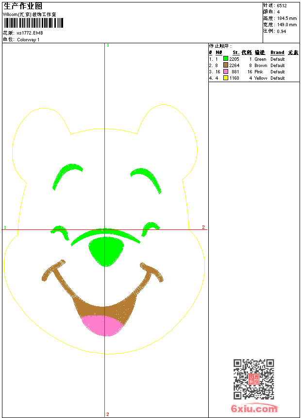Open the 6xiu.com watermark link
Viewport: 301px width, 418px height.
[254, 408]
